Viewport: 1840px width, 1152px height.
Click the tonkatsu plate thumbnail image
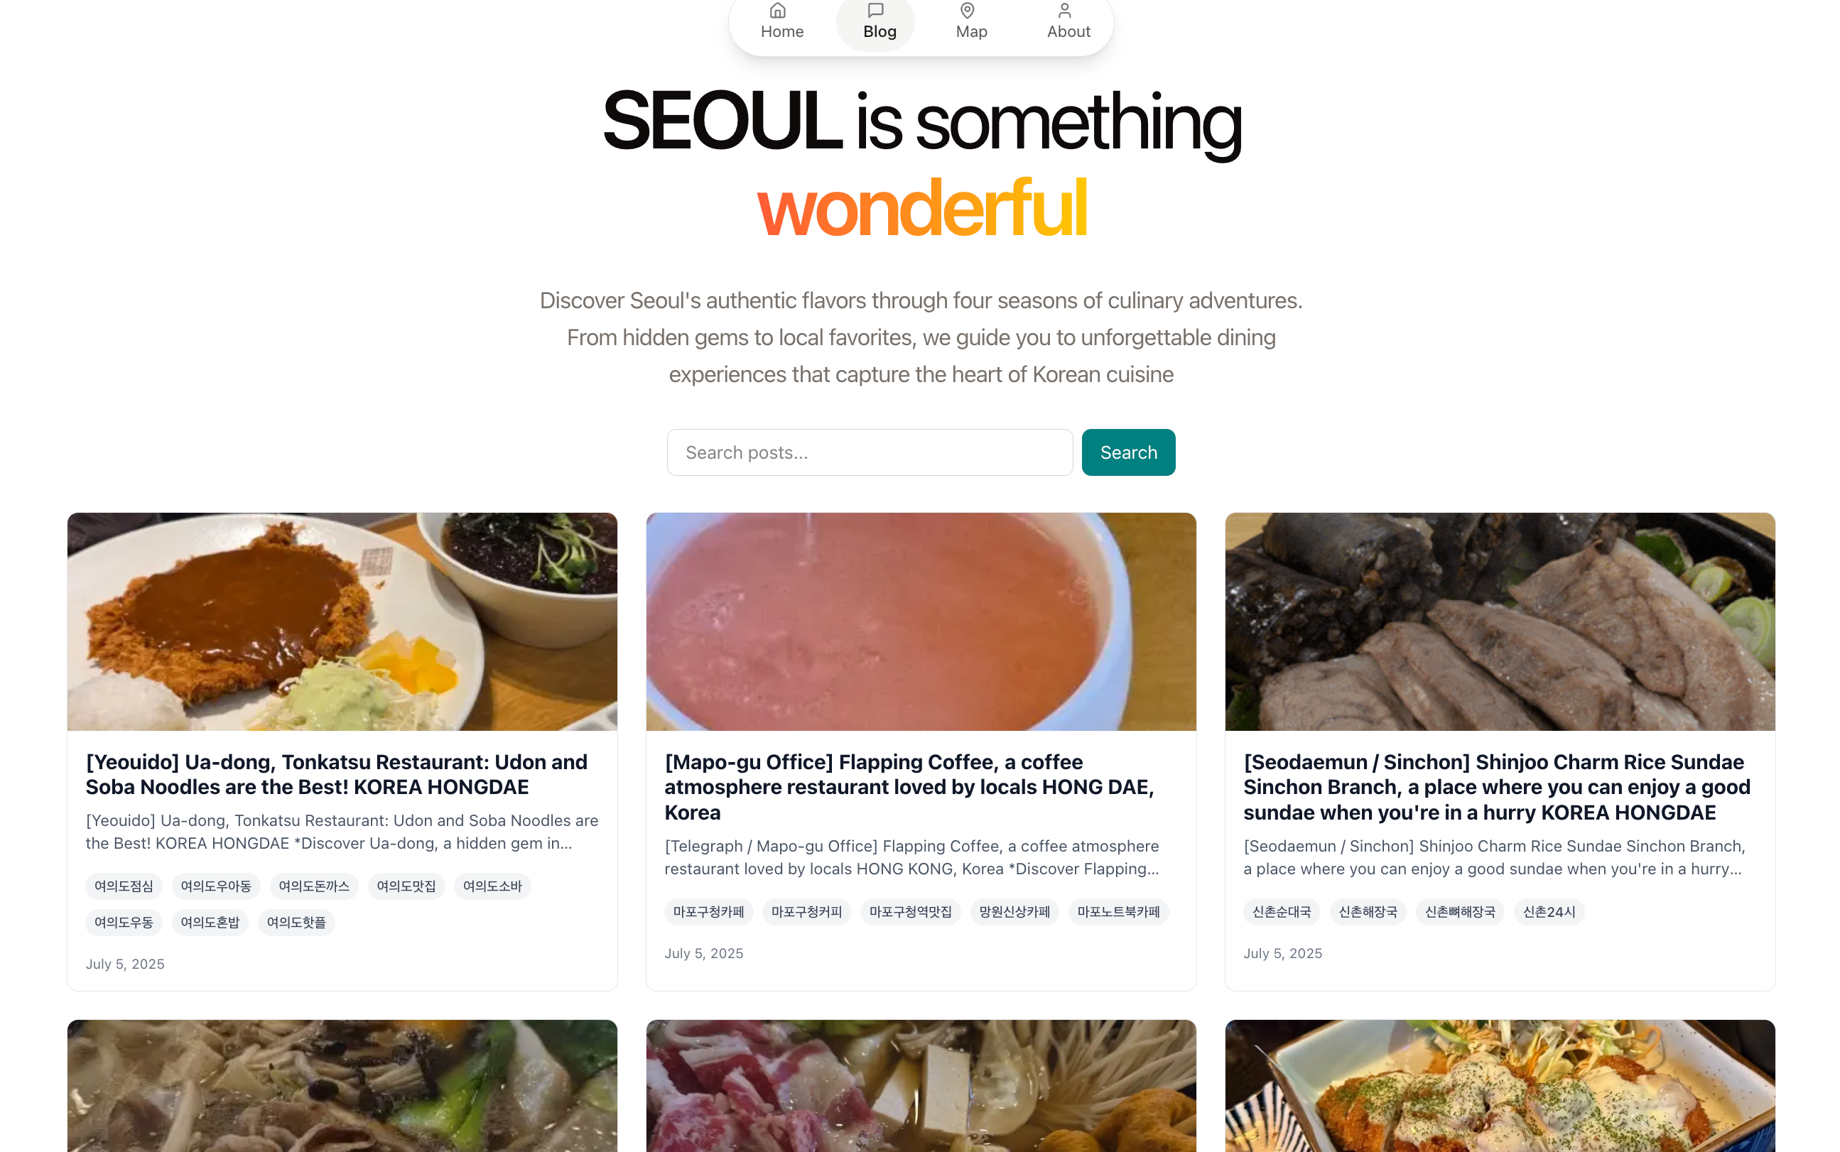pos(342,621)
